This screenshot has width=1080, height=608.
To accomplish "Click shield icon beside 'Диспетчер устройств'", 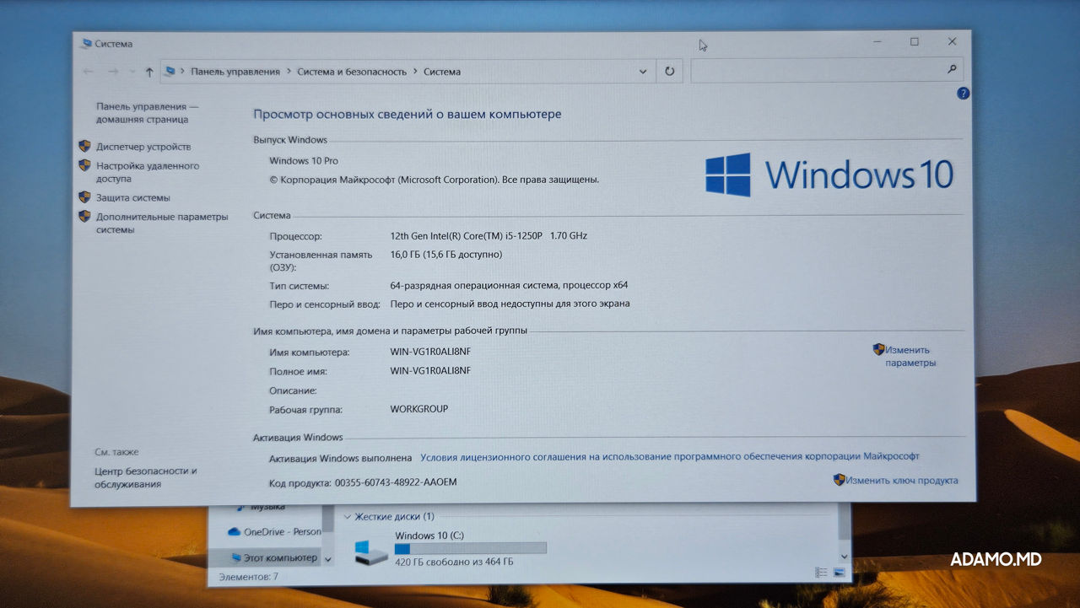I will (84, 146).
